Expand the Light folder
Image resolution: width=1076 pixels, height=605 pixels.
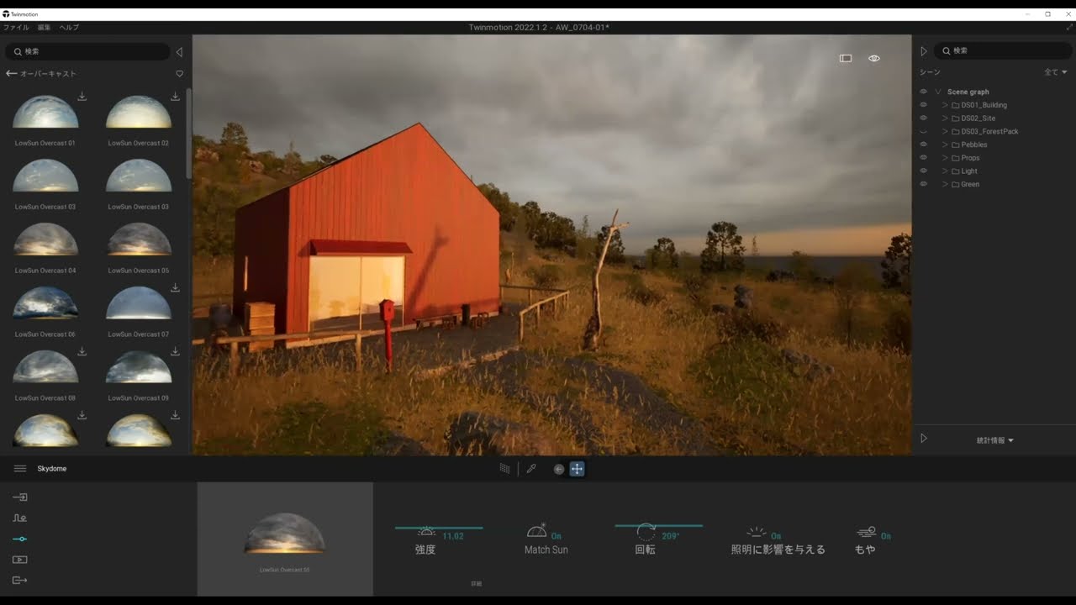pyautogui.click(x=945, y=171)
